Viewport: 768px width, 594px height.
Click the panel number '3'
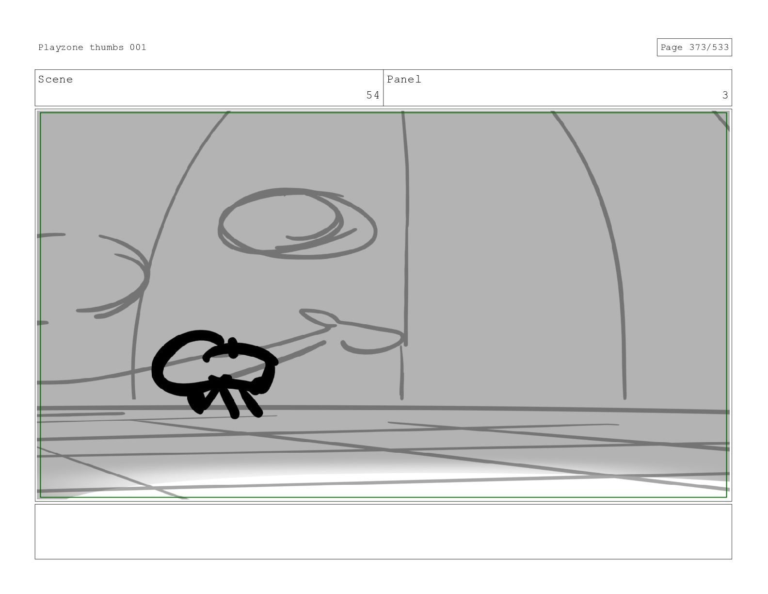tap(725, 95)
